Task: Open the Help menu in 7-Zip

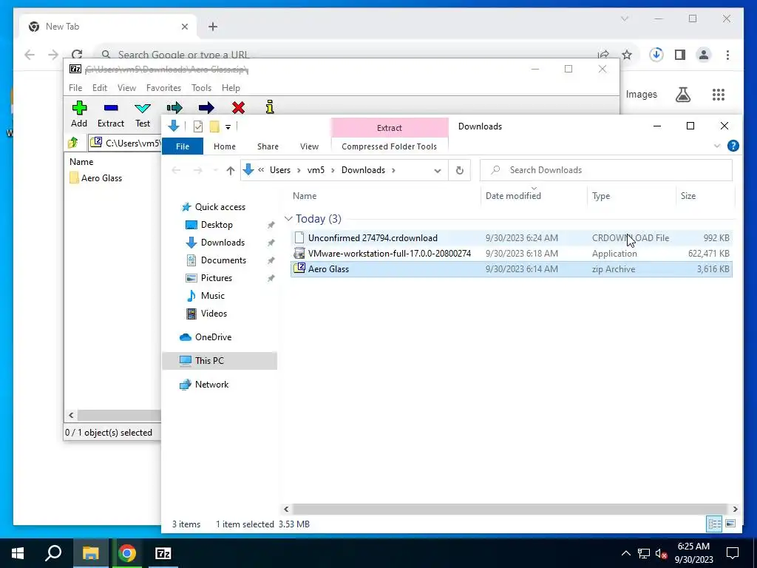Action: (x=231, y=88)
